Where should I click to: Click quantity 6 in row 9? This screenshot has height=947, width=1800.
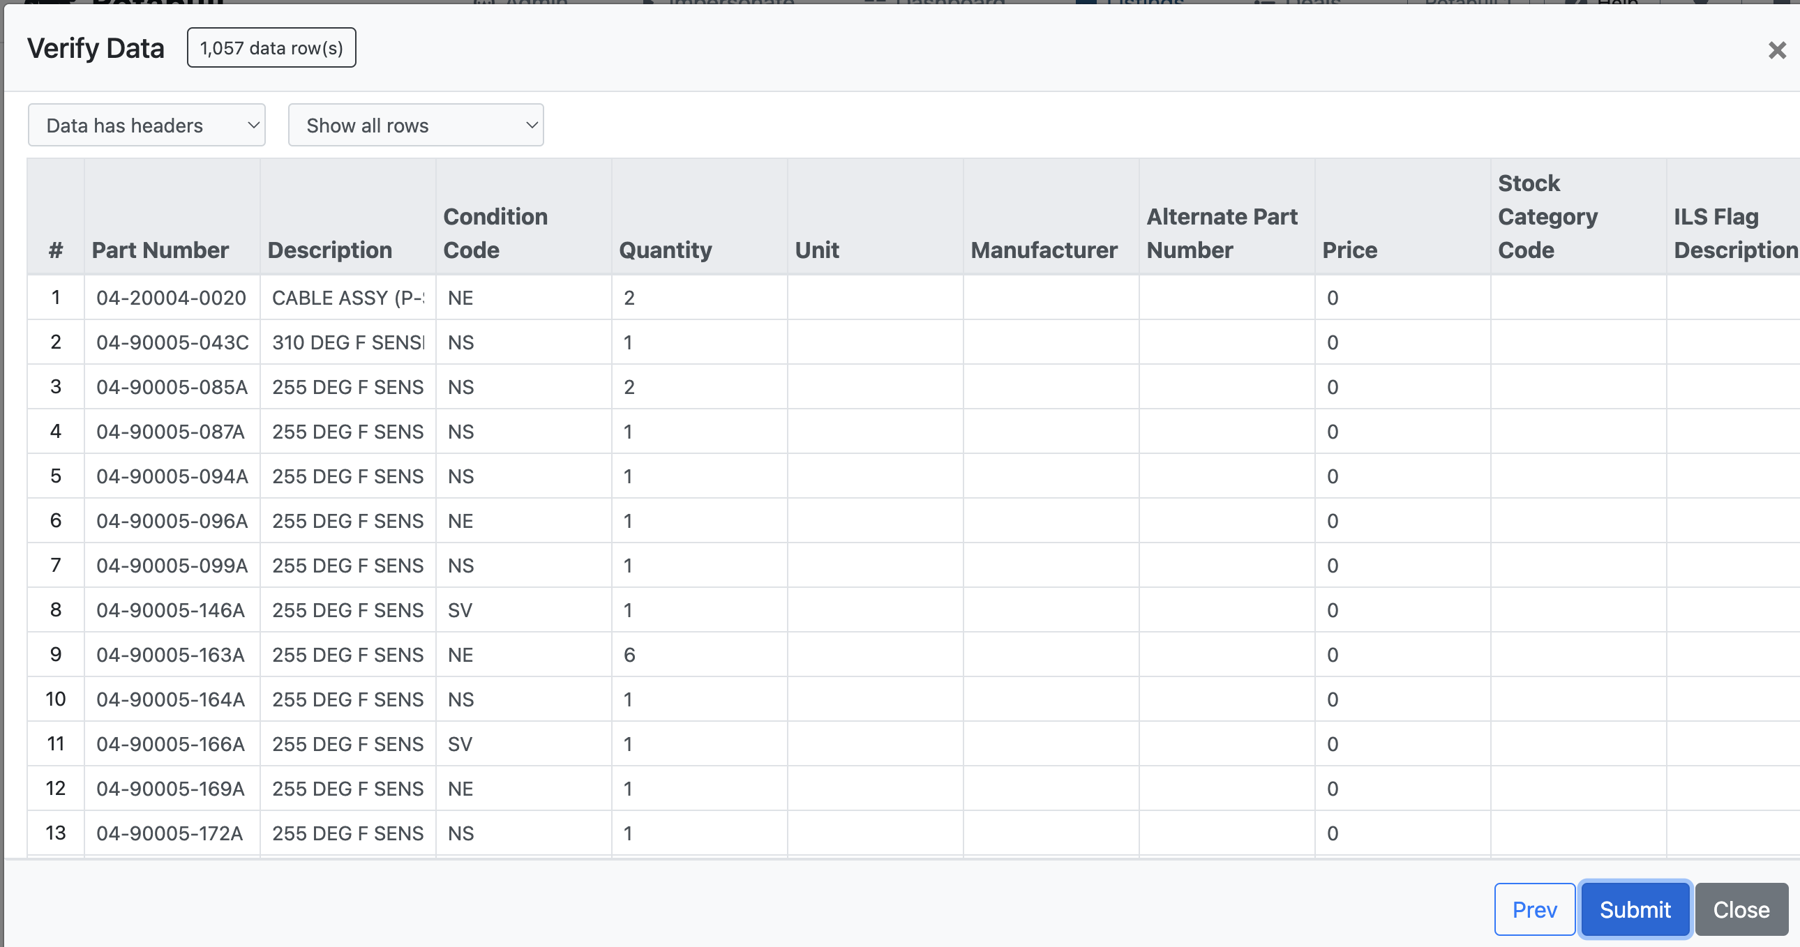coord(629,655)
